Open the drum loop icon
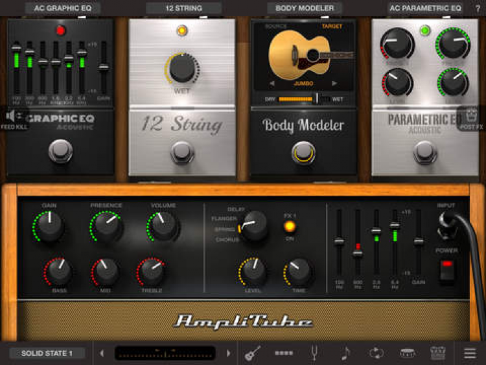Viewport: 486px width, 365px height. [408, 353]
